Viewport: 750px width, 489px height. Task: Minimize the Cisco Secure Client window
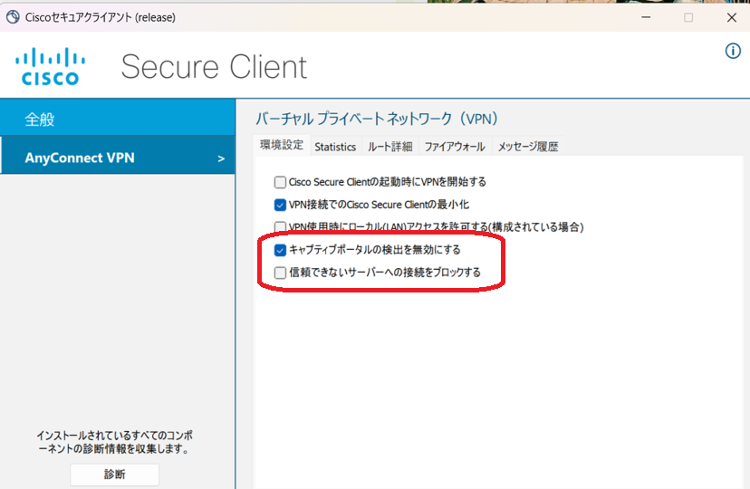click(644, 17)
